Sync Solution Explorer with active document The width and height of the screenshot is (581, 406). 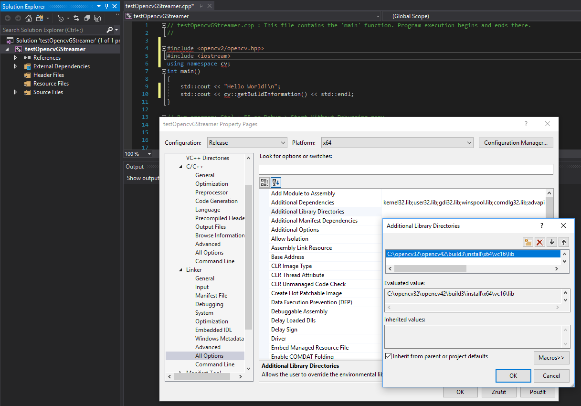tap(77, 18)
